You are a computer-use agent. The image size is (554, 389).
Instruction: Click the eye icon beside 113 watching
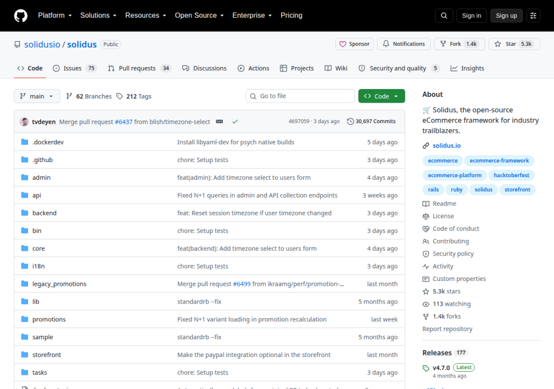(x=426, y=304)
